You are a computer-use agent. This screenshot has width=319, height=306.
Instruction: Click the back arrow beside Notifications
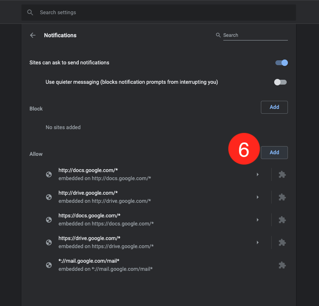pyautogui.click(x=33, y=35)
